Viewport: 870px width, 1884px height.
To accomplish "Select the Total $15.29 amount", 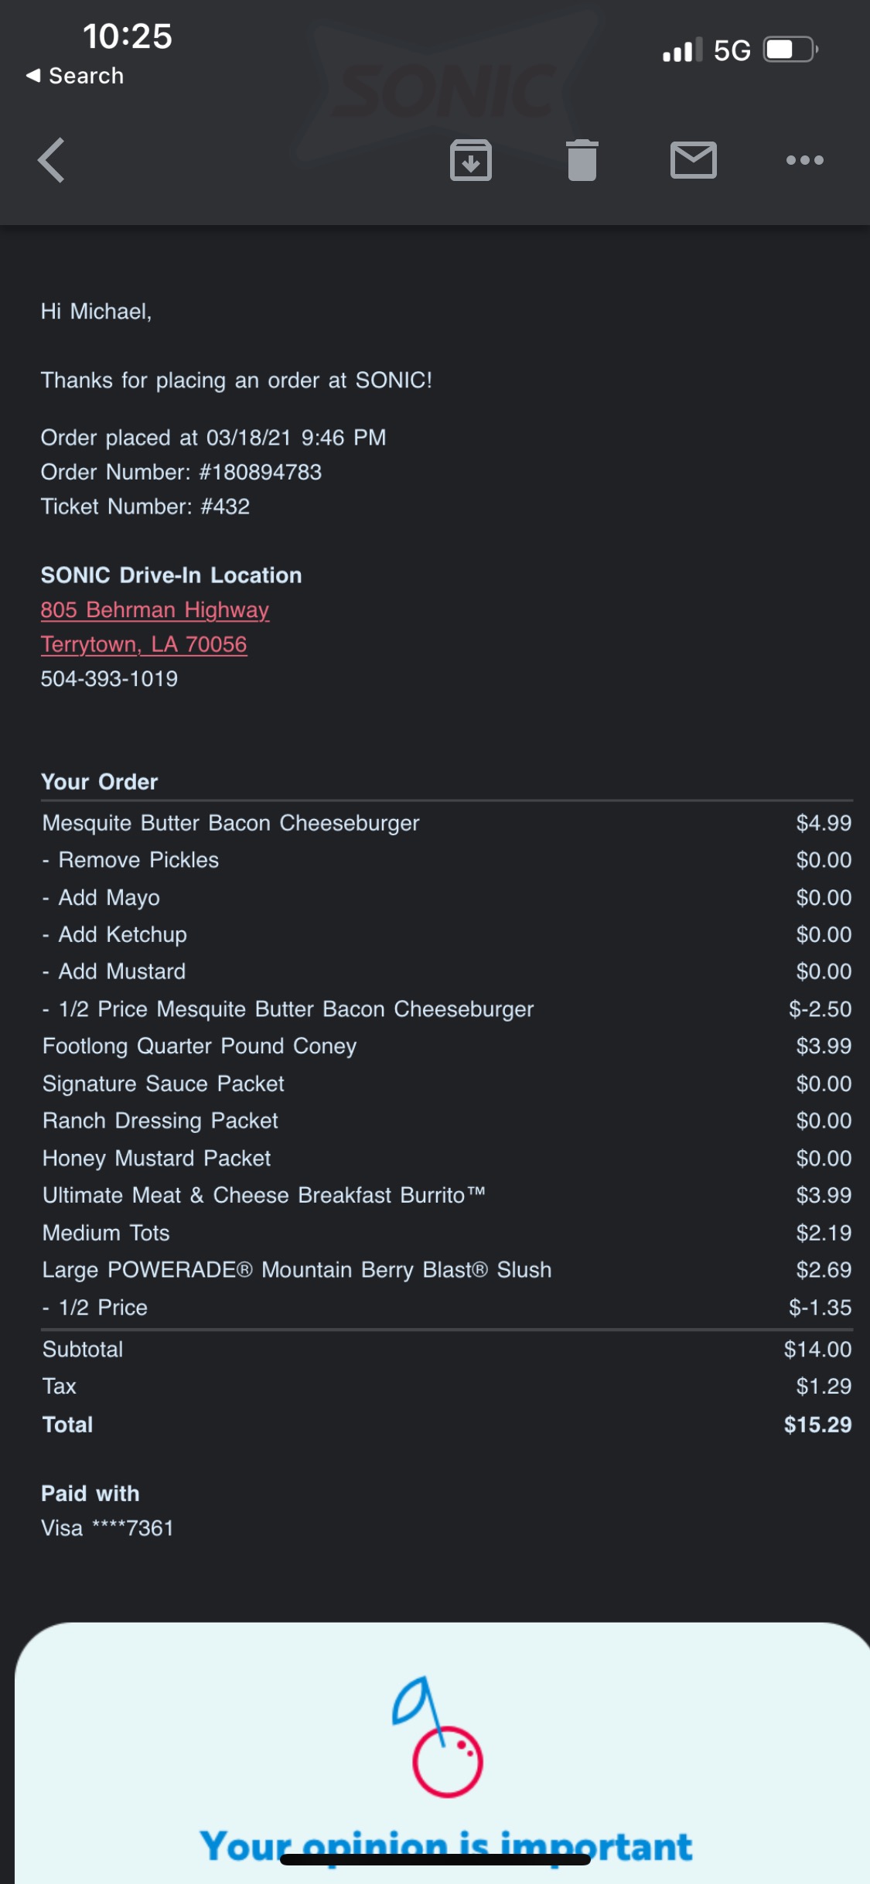I will pos(817,1425).
